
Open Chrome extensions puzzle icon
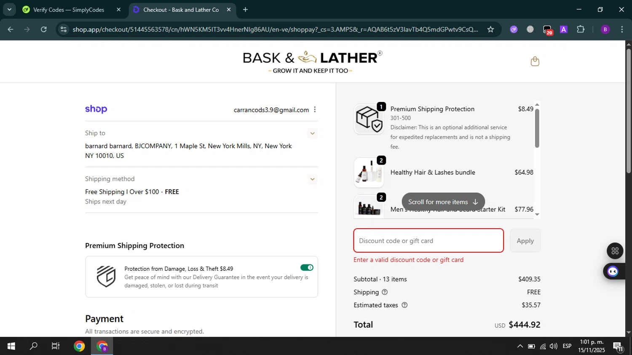click(581, 29)
